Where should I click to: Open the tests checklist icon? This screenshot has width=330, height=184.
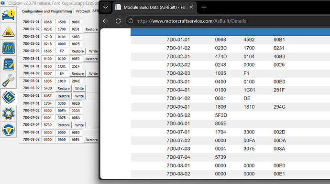[x=9, y=64]
